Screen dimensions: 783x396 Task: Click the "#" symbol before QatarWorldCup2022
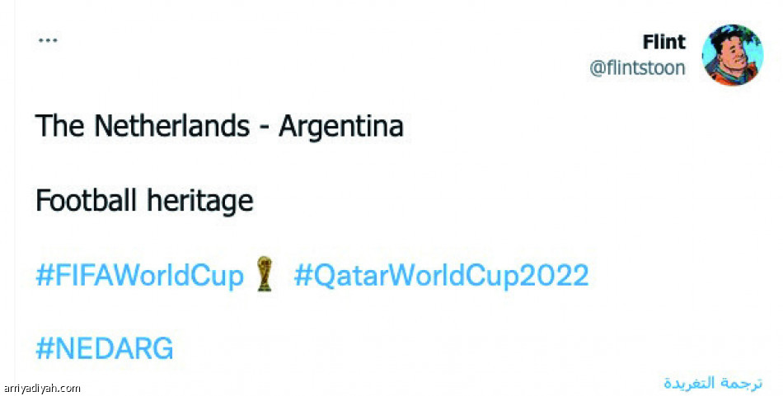302,276
